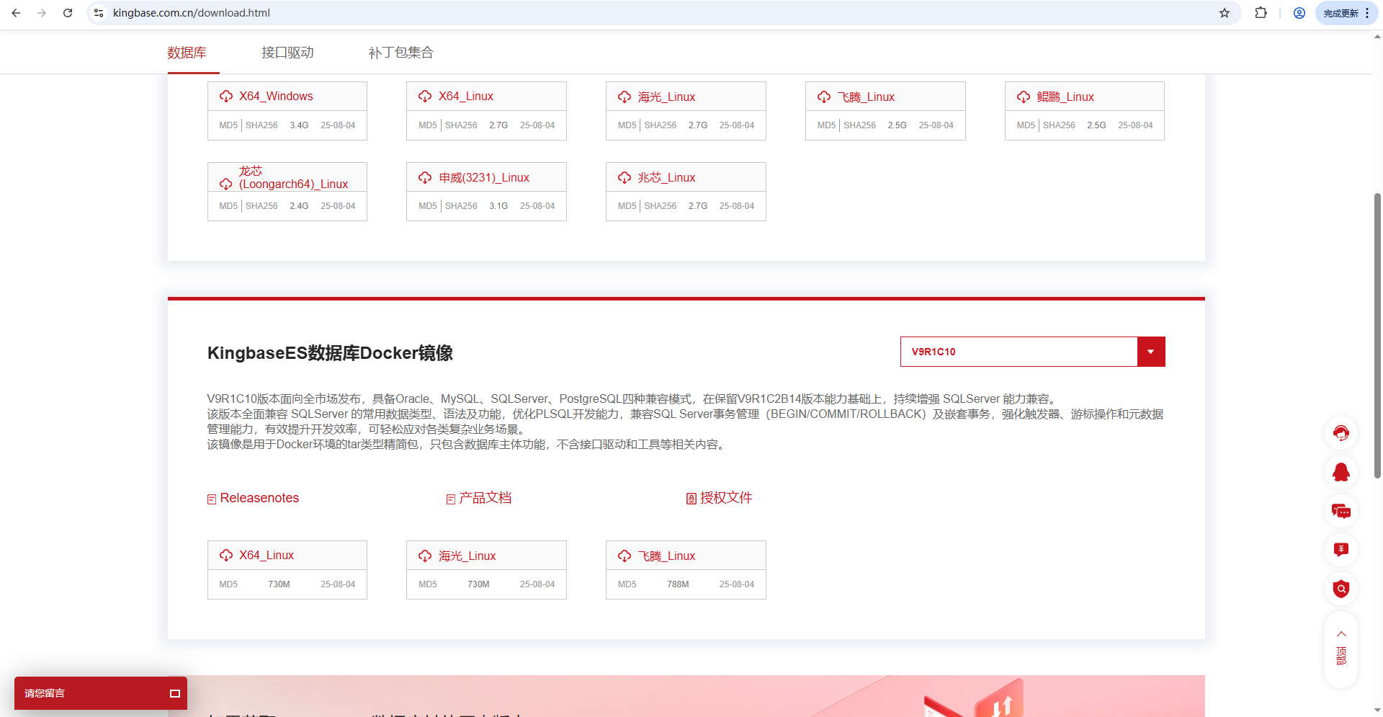Click the 完成更新 browser update button

point(1341,13)
